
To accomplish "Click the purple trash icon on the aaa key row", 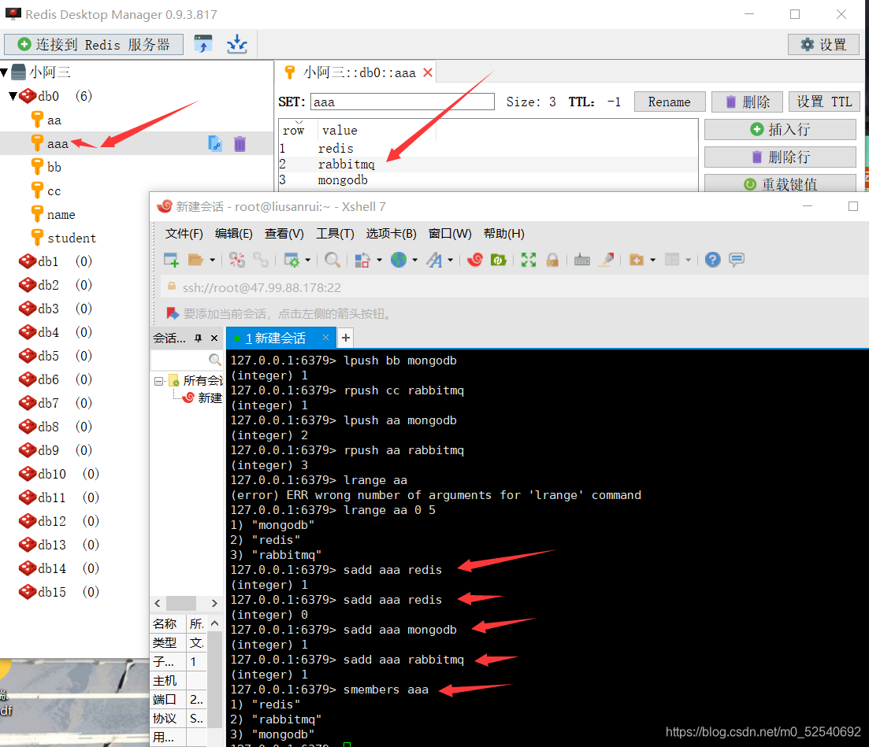I will click(240, 144).
